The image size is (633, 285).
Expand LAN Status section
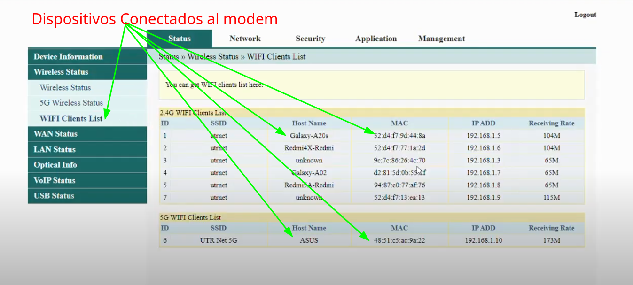[55, 149]
